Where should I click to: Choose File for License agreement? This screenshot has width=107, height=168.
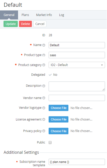coord(59,119)
